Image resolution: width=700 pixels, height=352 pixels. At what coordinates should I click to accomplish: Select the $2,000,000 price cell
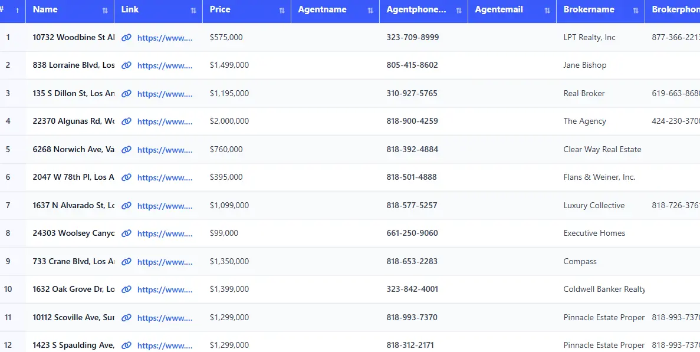point(228,121)
